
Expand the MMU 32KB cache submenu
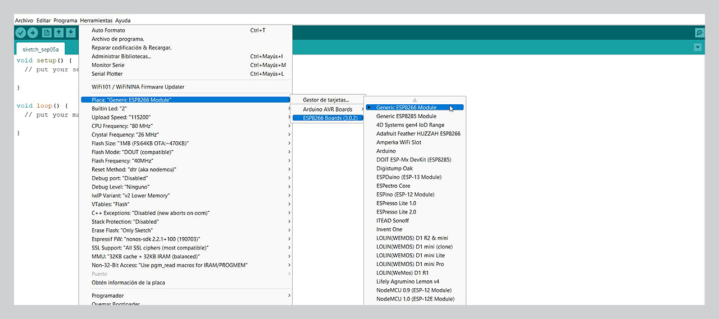(185, 256)
